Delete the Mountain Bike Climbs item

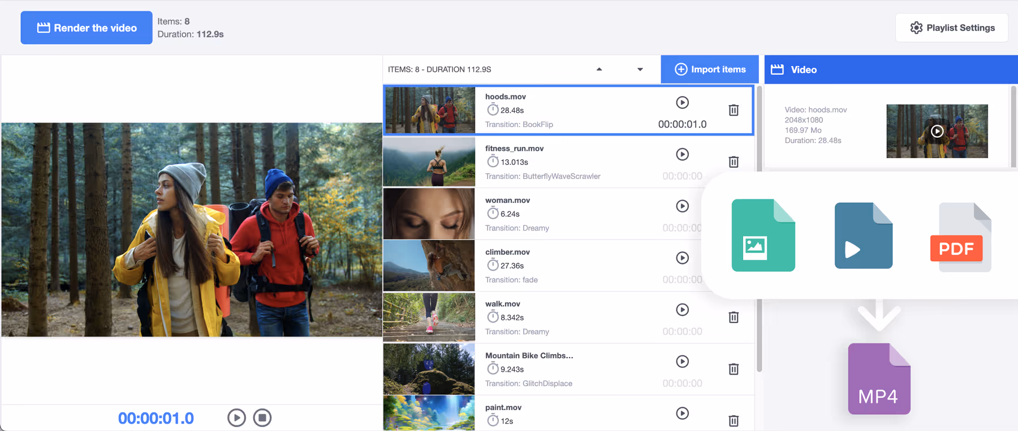(734, 369)
